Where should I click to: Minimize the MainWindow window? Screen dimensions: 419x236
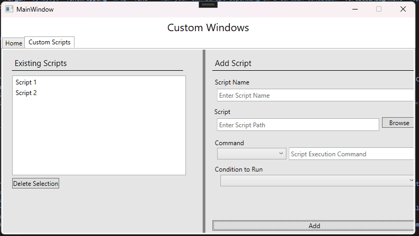355,10
